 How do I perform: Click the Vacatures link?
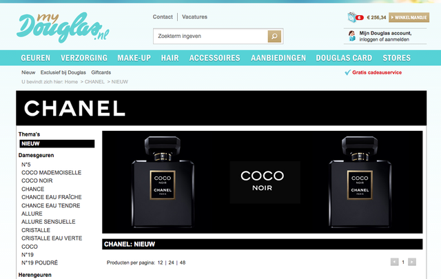point(194,17)
